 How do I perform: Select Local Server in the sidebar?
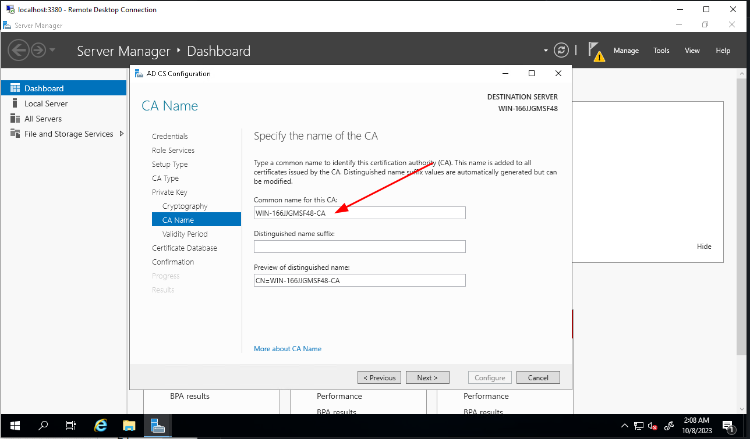tap(46, 103)
